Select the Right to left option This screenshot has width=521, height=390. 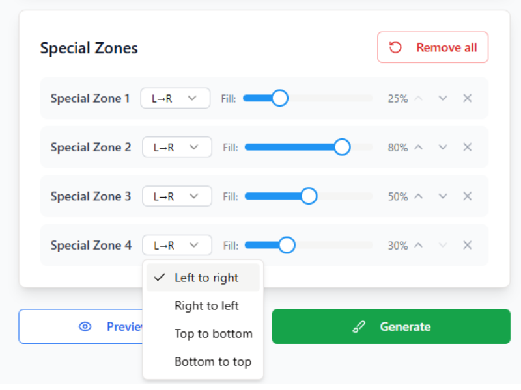[206, 305]
